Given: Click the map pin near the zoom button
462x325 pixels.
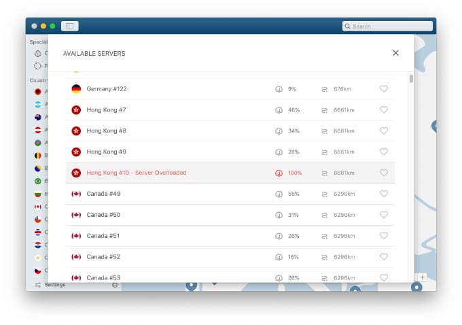Looking at the screenshot, I should 416,286.
